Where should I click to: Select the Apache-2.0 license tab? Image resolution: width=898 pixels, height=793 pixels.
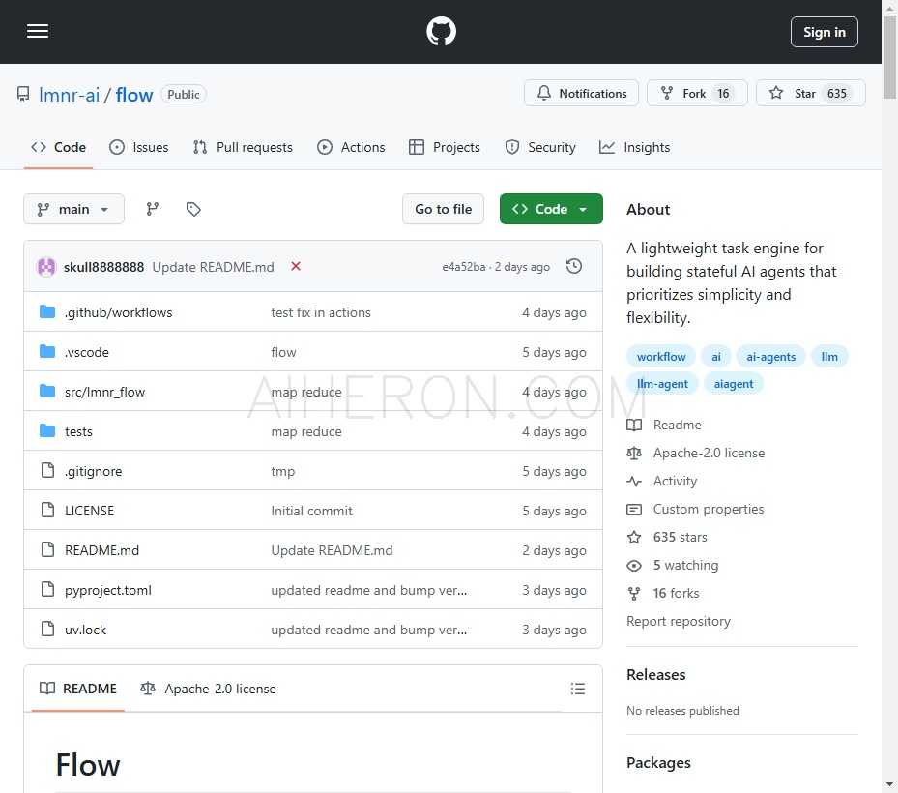point(209,689)
